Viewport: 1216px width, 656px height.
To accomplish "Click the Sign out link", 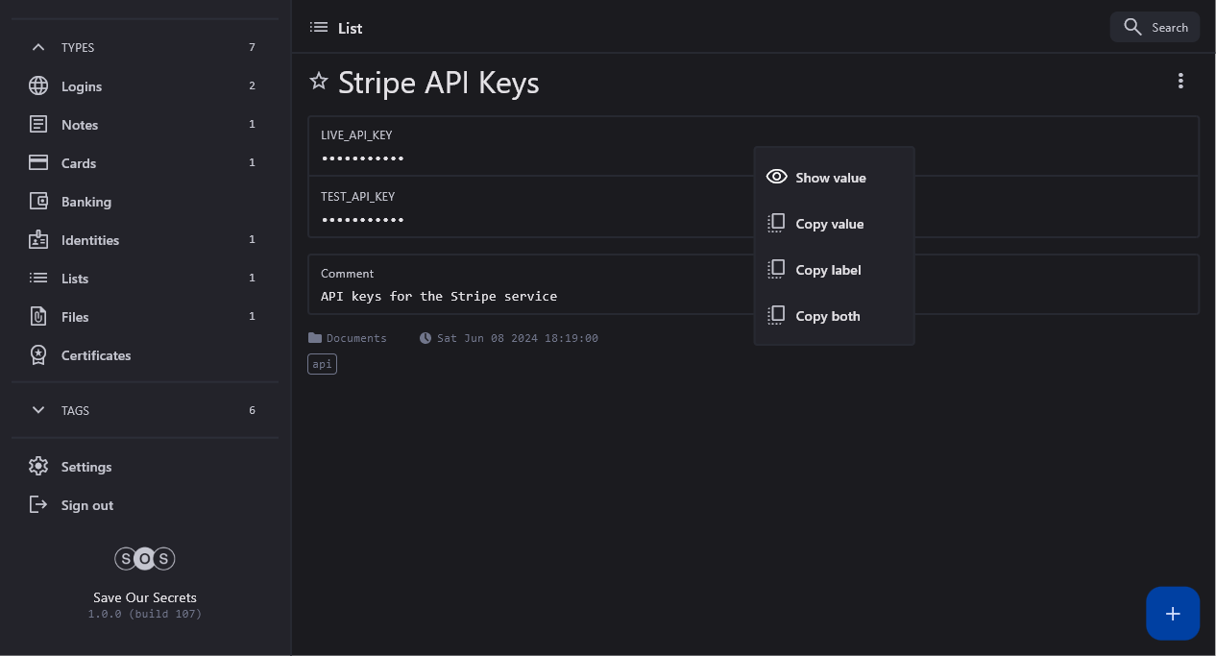I will (x=86, y=505).
